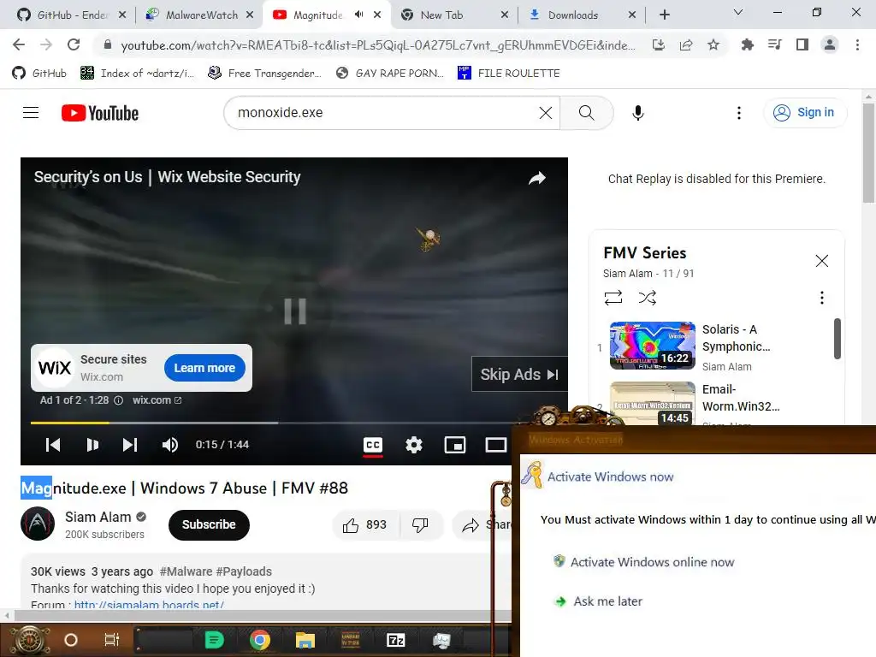The image size is (876, 657).
Task: Open Siam Alam channel name link
Action: coord(98,518)
